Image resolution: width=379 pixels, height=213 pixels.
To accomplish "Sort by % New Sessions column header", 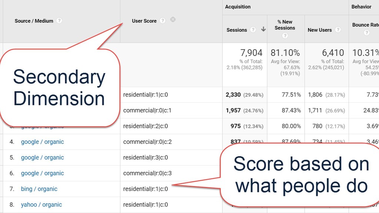I will pos(285,25).
